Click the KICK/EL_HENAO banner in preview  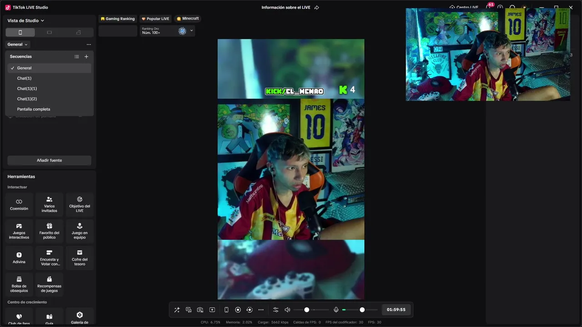pos(294,92)
